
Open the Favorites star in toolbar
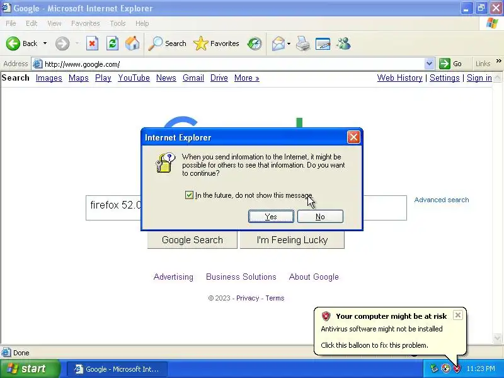coord(216,43)
